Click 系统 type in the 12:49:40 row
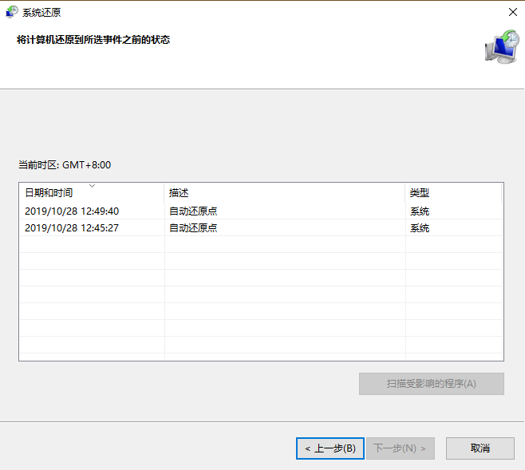 (420, 211)
